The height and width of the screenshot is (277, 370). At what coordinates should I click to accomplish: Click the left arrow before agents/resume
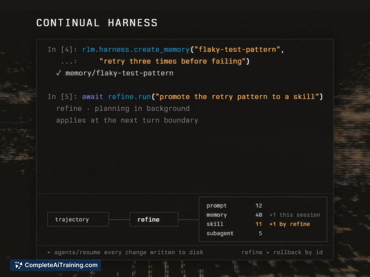[x=49, y=252]
